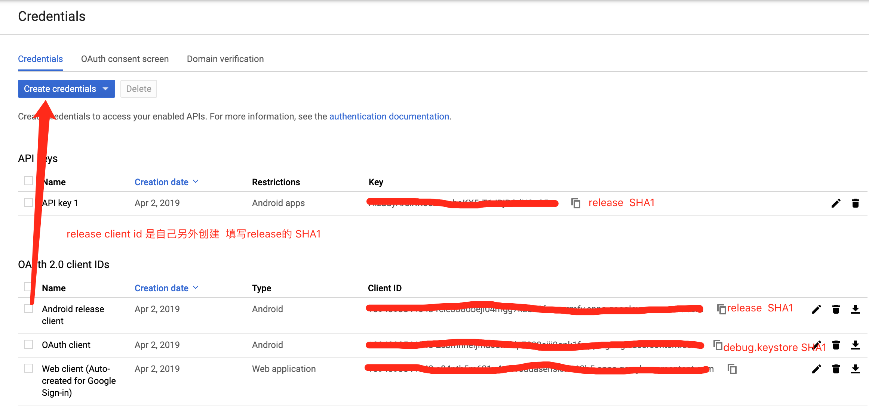869x407 pixels.
Task: Download the OAuth client credentials file
Action: pos(856,345)
